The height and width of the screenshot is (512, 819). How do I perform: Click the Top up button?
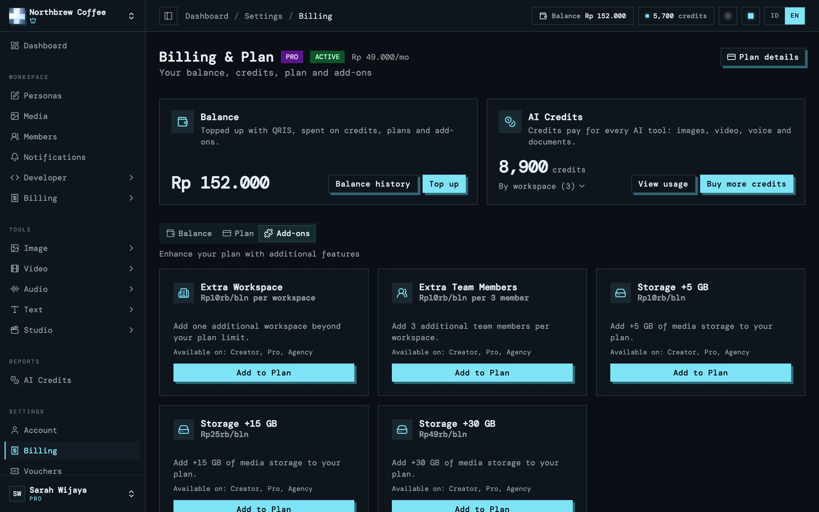[x=444, y=184]
